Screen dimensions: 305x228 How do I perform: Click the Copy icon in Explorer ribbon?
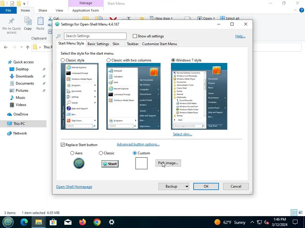coord(28,21)
